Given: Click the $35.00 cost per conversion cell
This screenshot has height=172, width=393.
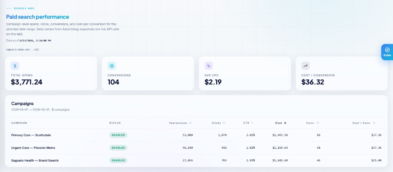Looking at the screenshot, I should (376, 161).
